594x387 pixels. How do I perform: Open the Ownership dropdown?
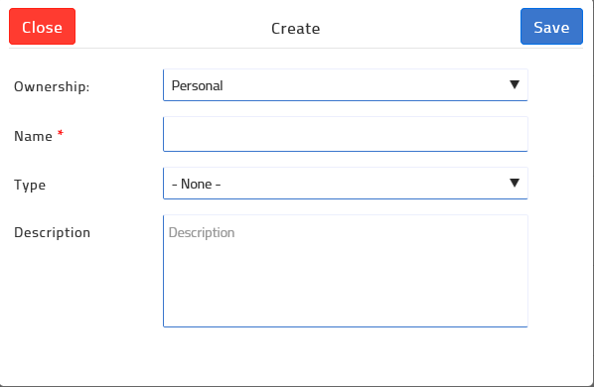pos(345,85)
